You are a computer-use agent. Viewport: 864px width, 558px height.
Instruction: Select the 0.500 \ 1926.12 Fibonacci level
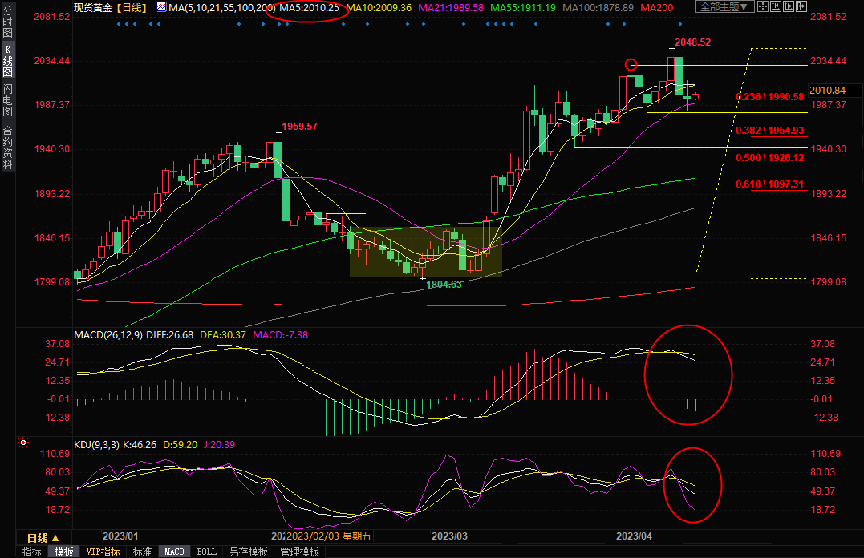(770, 158)
